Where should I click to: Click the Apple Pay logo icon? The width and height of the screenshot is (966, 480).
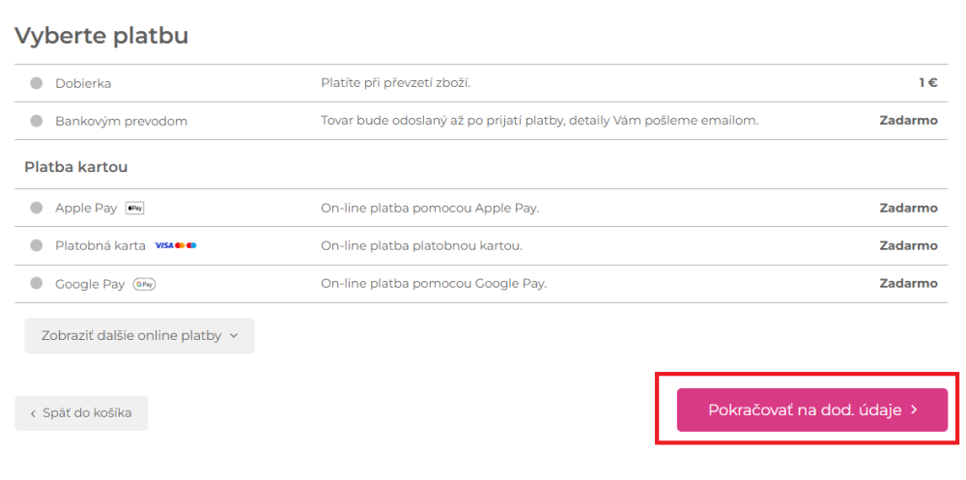(135, 209)
